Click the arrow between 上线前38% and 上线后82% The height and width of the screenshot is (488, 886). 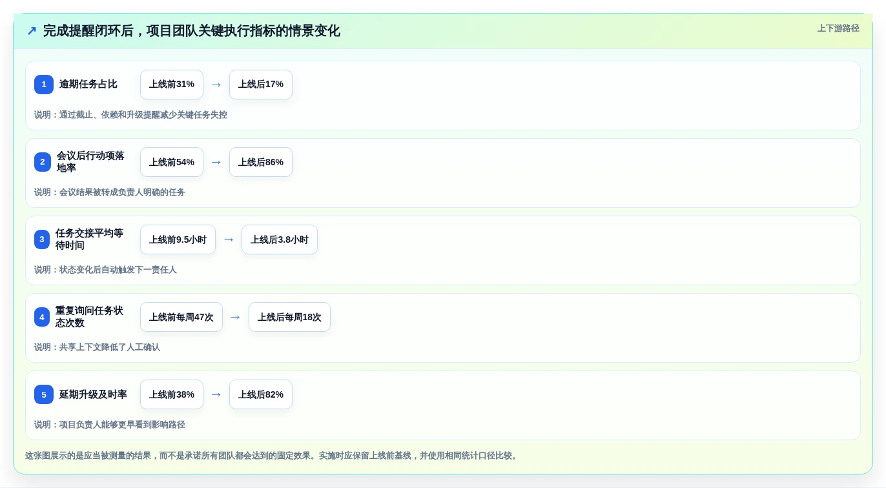pyautogui.click(x=216, y=394)
